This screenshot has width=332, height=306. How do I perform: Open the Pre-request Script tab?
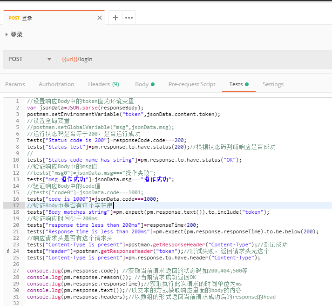[192, 84]
